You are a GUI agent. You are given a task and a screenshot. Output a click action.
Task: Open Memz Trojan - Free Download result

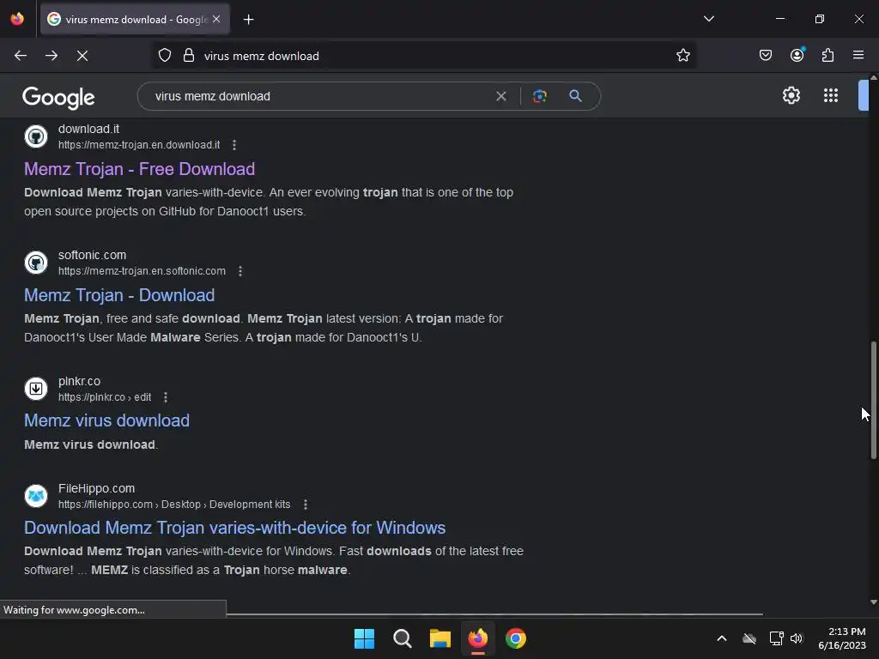coord(140,169)
